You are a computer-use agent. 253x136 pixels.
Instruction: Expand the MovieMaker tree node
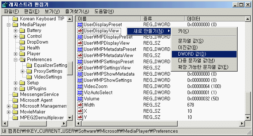tap(8, 112)
